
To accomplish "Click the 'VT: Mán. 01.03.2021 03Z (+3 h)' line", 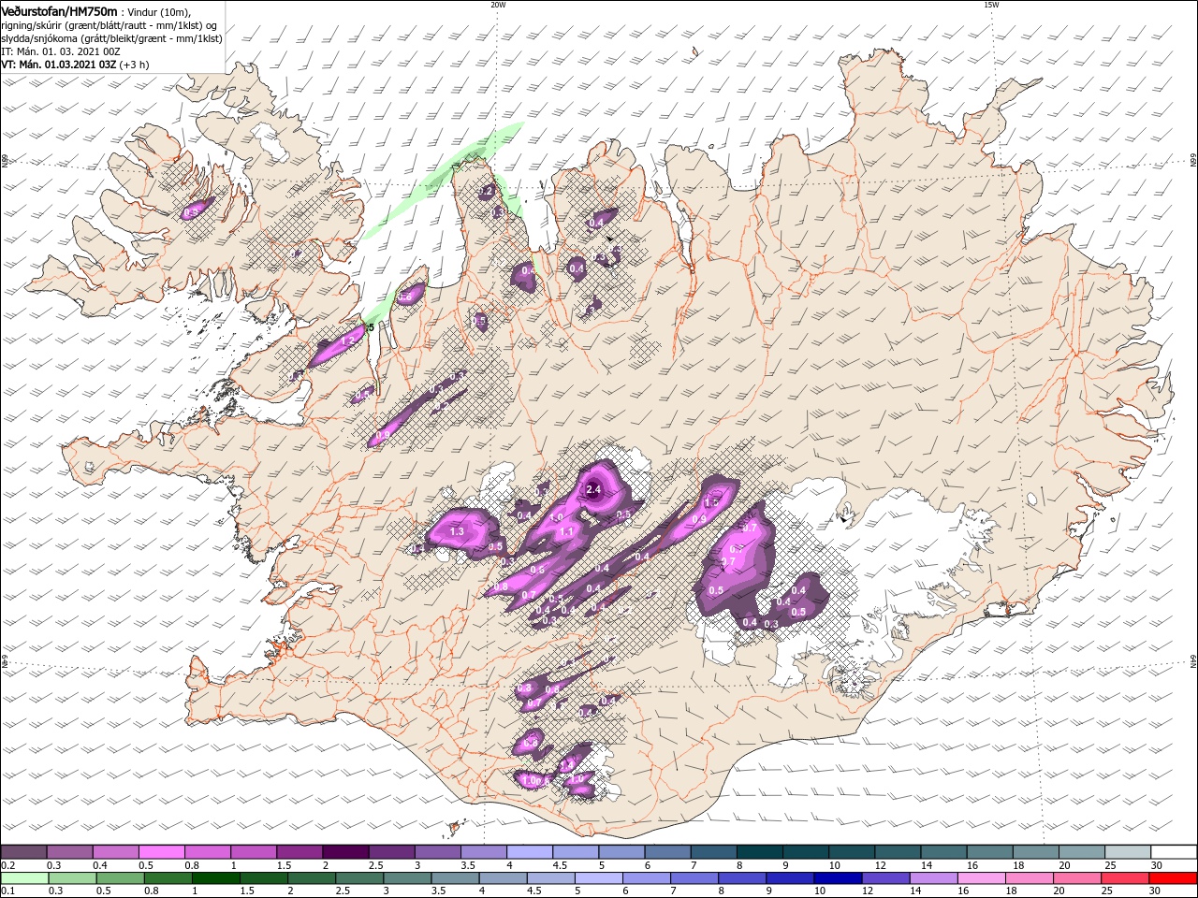I will pos(74,65).
